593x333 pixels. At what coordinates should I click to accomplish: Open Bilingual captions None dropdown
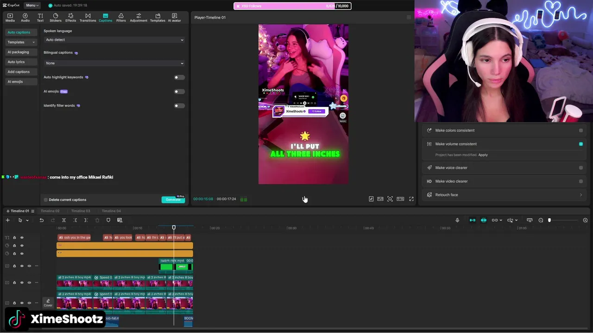click(x=114, y=63)
